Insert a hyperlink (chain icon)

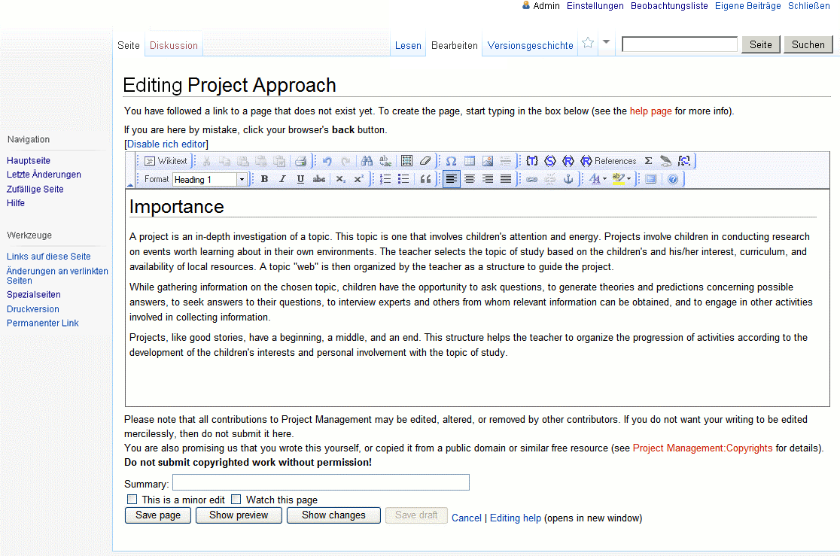pyautogui.click(x=532, y=179)
